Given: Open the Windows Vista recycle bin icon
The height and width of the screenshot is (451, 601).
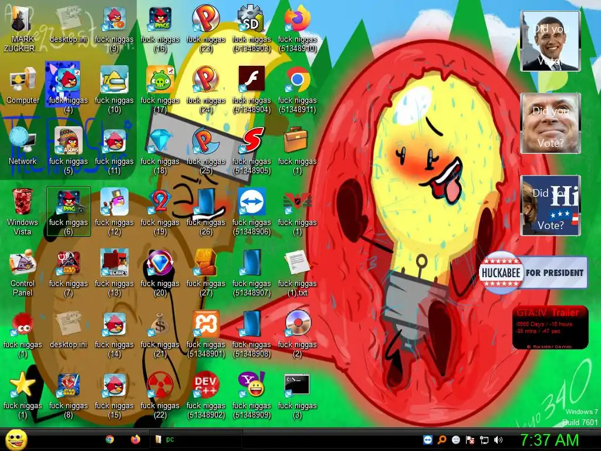Looking at the screenshot, I should click(x=23, y=202).
